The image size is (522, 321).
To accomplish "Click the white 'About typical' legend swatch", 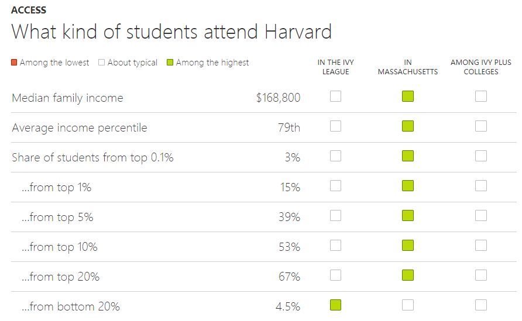I will (102, 63).
